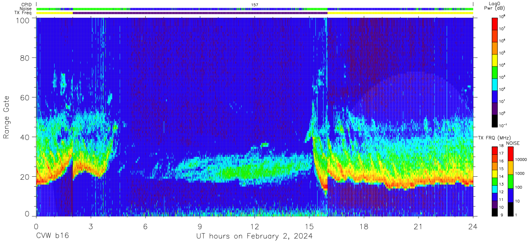Click the x-axis tick label '3'
The image size is (532, 245).
[91, 226]
